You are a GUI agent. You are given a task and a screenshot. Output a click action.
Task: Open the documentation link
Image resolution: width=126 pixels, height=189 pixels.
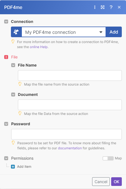(x=70, y=148)
